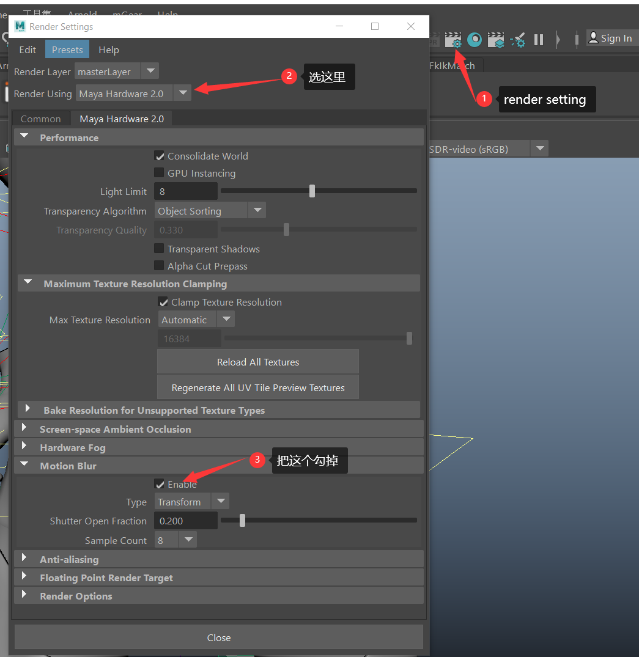Expand Bake Resolution for Unsupported Texture Types
The image size is (639, 657).
point(28,408)
